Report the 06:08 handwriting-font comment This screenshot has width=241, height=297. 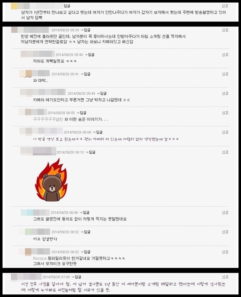point(225,132)
